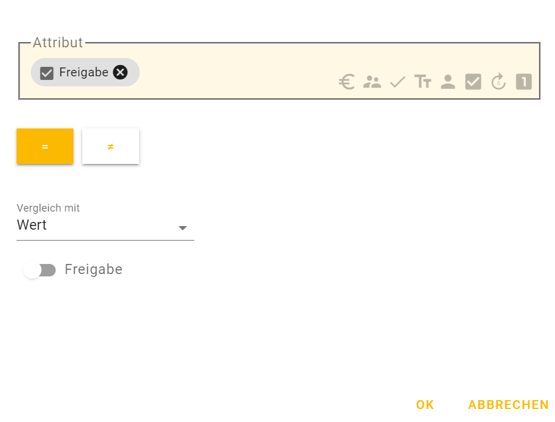Select the number one box attribute icon
Viewport: 555px width, 422px height.
(x=524, y=82)
